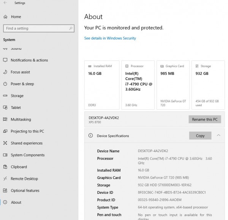Open Notifications & actions settings

click(29, 60)
